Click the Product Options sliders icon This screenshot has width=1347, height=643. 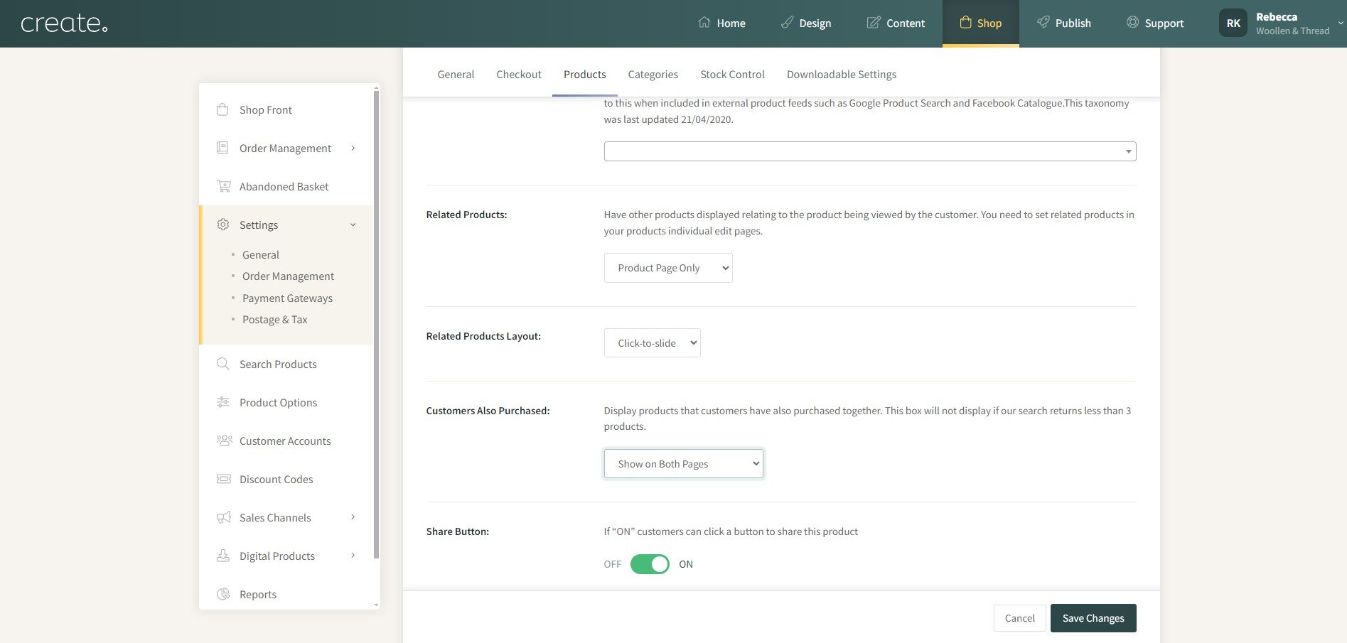click(222, 402)
